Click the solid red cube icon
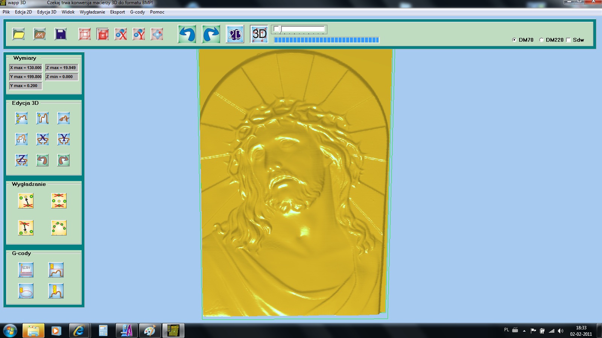Viewport: 602px width, 338px height. [x=103, y=34]
